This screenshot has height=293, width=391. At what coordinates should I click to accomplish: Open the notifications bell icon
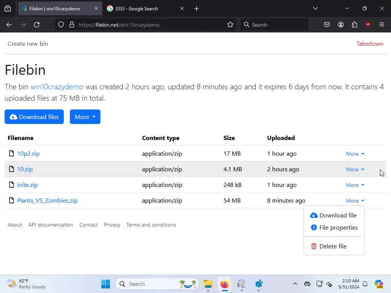pos(365,284)
